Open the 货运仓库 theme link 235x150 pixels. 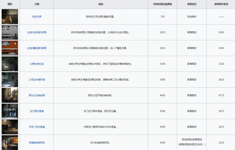point(37,16)
